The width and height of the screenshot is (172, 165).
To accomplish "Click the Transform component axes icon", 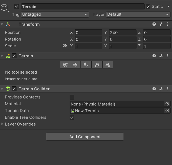I will (8, 24).
